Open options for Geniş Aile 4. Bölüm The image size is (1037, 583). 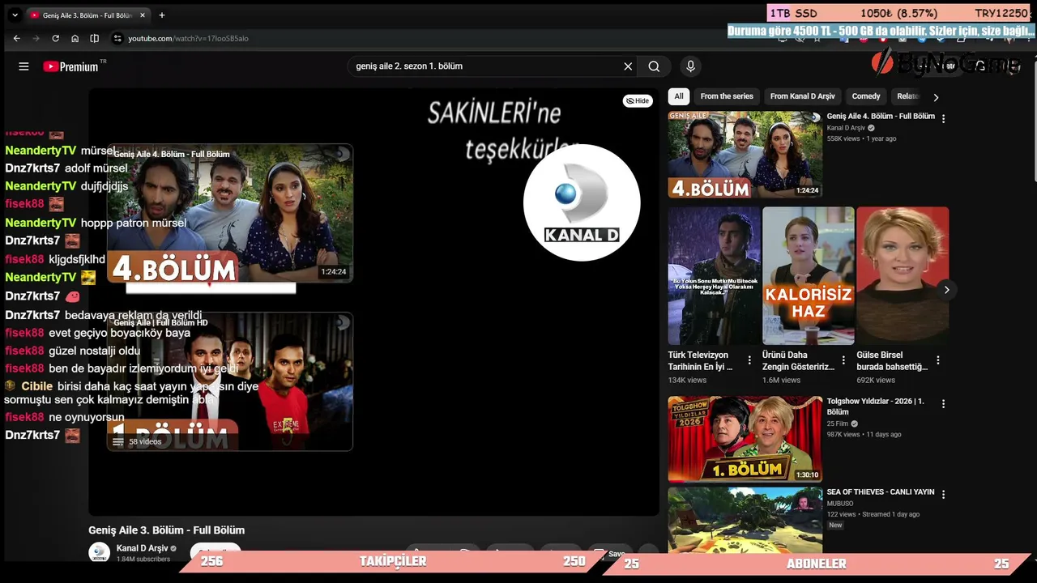coord(943,118)
